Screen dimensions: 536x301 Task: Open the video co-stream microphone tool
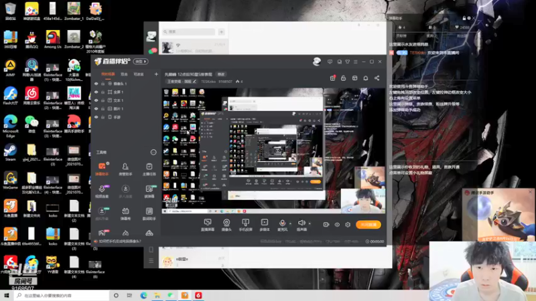click(102, 191)
